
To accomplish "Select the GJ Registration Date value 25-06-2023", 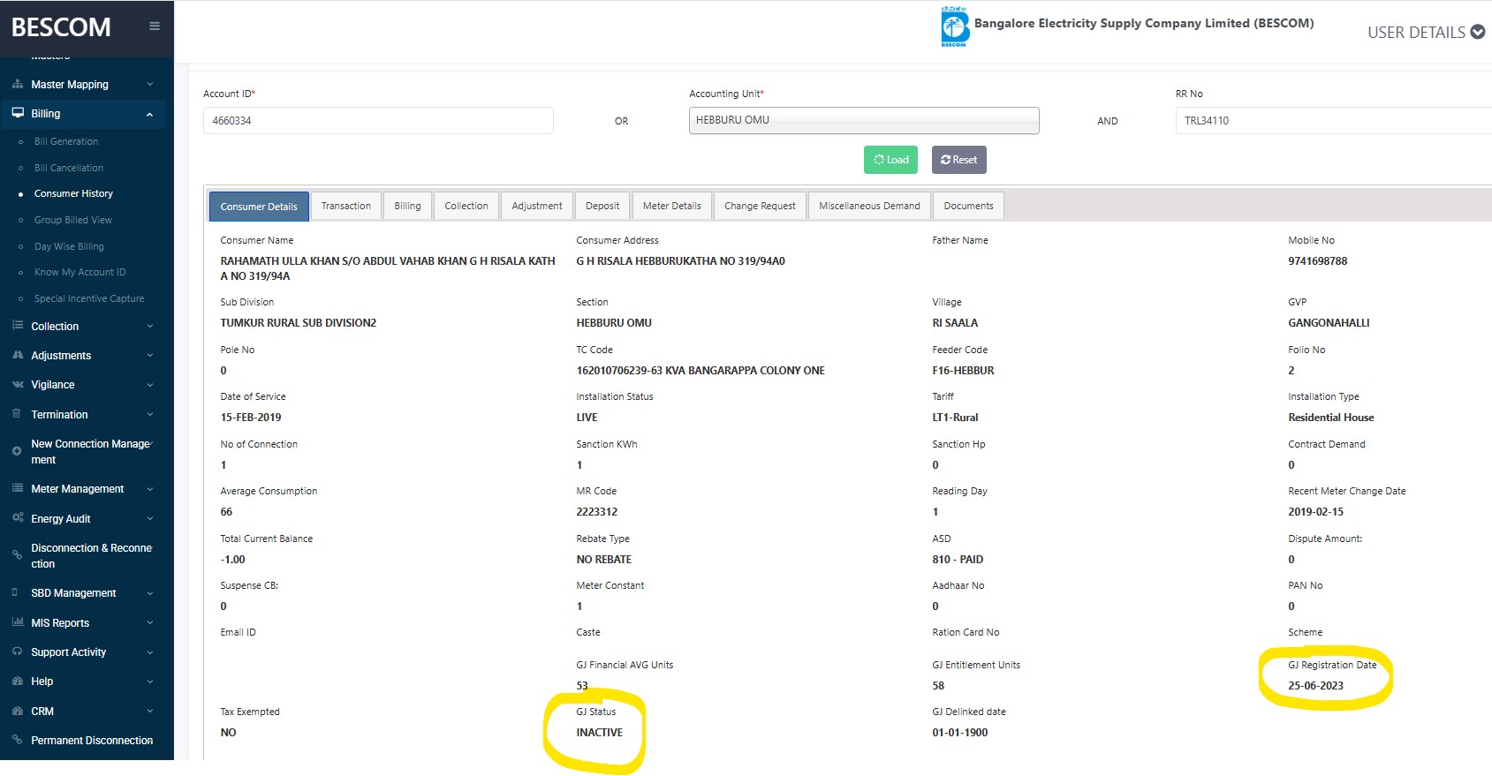I will [1315, 686].
